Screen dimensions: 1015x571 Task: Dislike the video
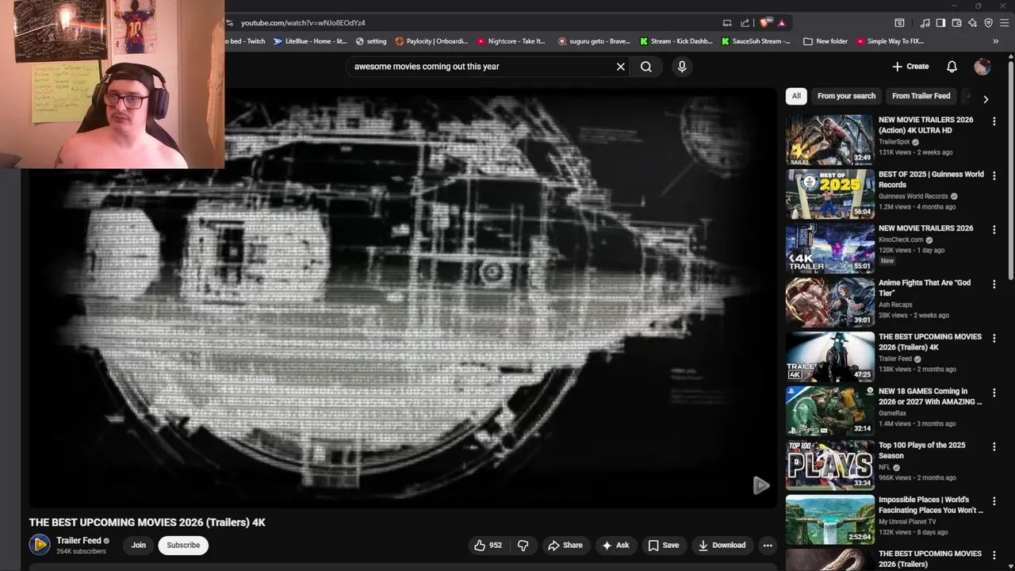pos(523,545)
